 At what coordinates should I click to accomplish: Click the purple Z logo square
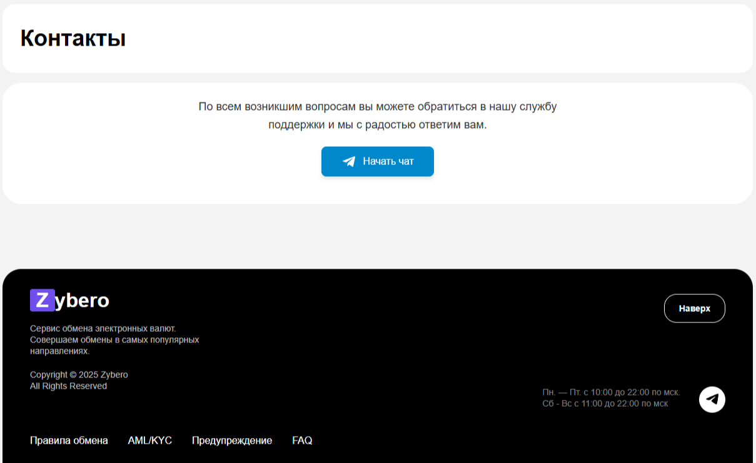pyautogui.click(x=42, y=300)
